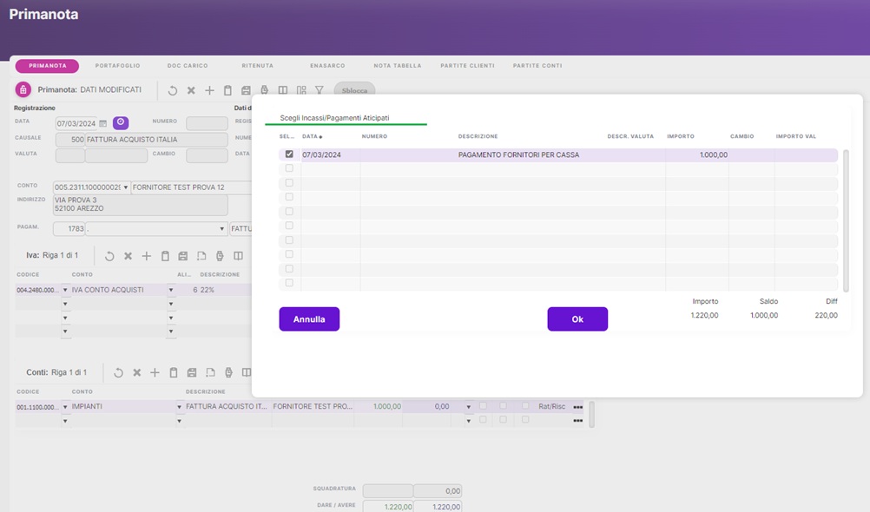Uncheck the 07/03/2024 payment row checkbox

(x=289, y=154)
